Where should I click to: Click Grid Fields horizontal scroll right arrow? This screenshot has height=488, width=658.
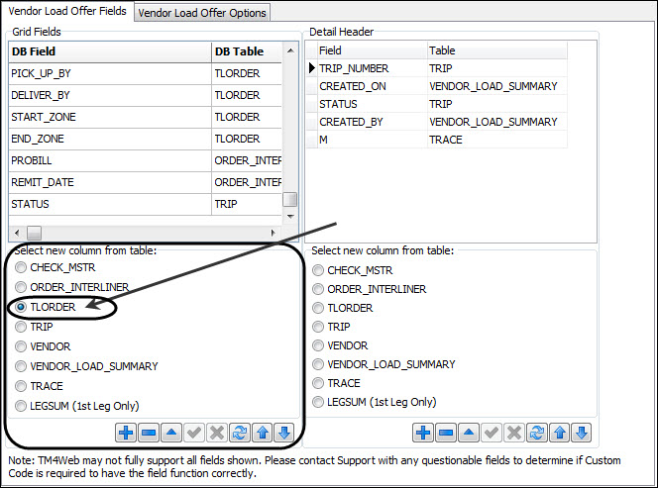pyautogui.click(x=274, y=233)
